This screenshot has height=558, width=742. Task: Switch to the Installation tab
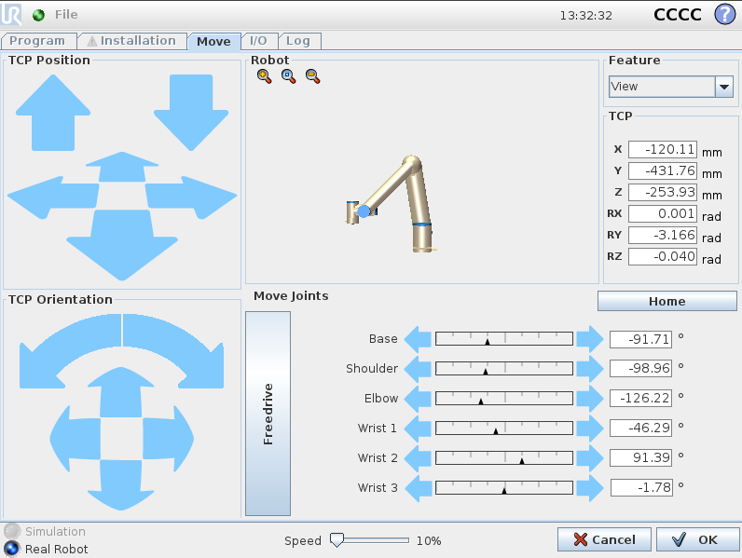tap(131, 41)
